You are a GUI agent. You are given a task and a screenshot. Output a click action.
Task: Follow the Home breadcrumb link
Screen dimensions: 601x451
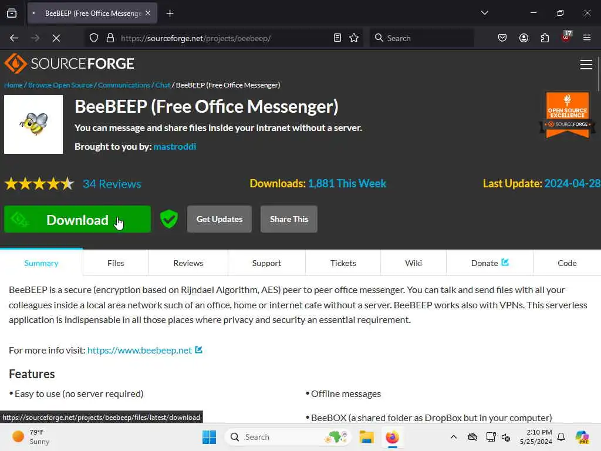[13, 85]
